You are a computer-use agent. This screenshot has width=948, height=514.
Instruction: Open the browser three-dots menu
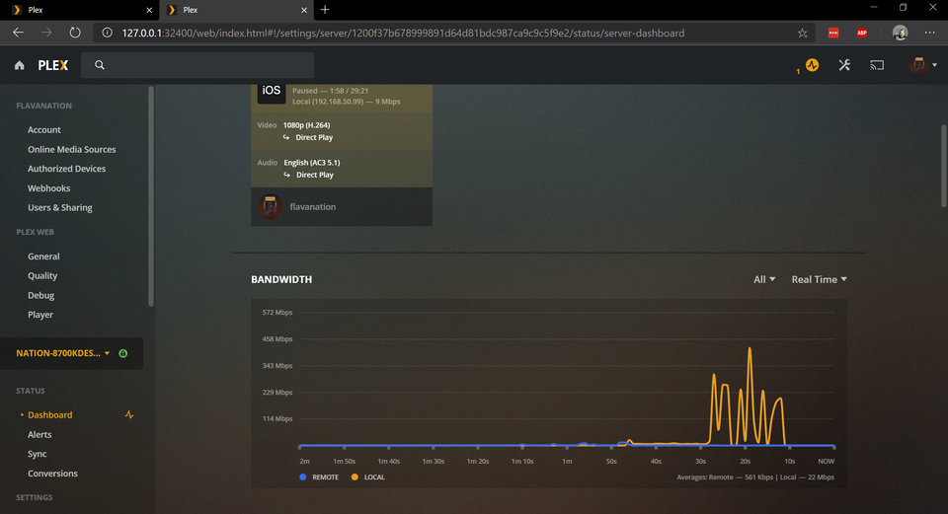click(930, 34)
